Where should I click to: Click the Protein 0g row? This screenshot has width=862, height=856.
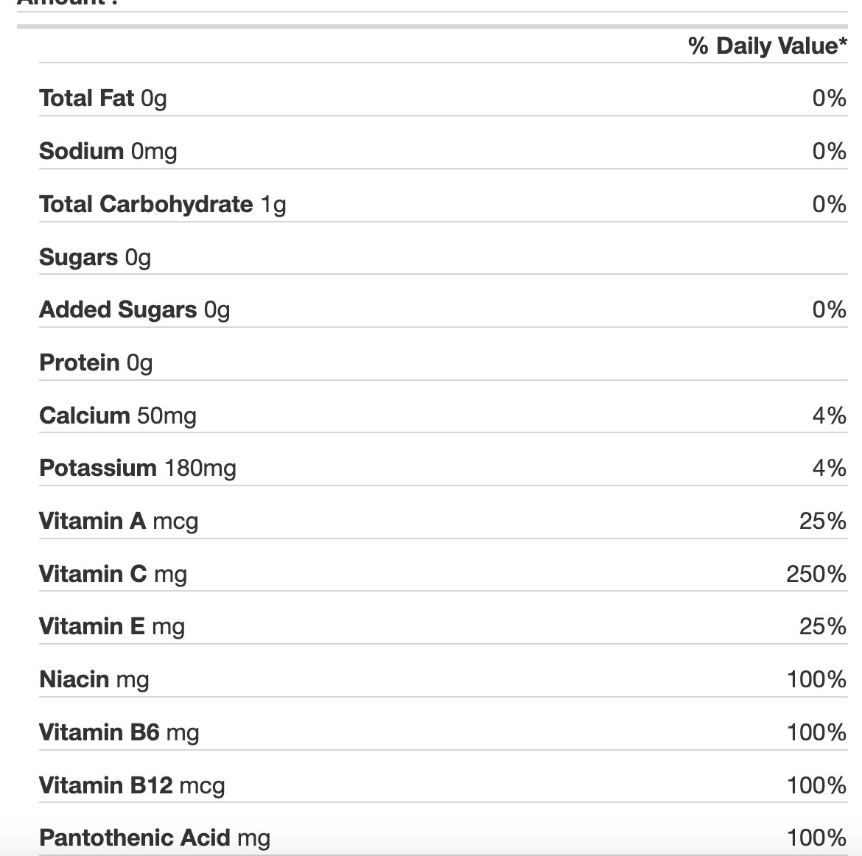(x=443, y=363)
